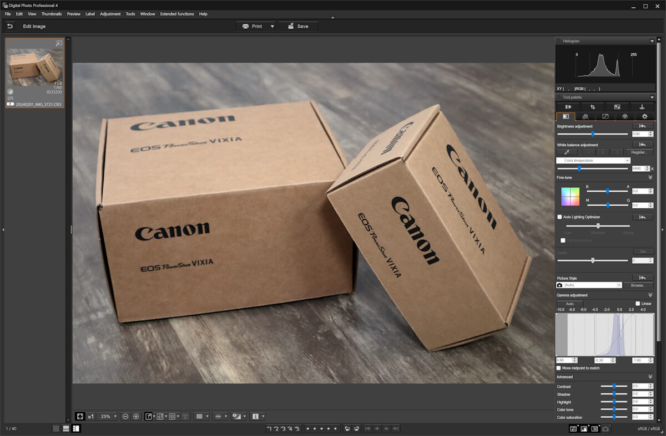Select white balance preset 2 button
The height and width of the screenshot is (436, 666).
tap(602, 152)
